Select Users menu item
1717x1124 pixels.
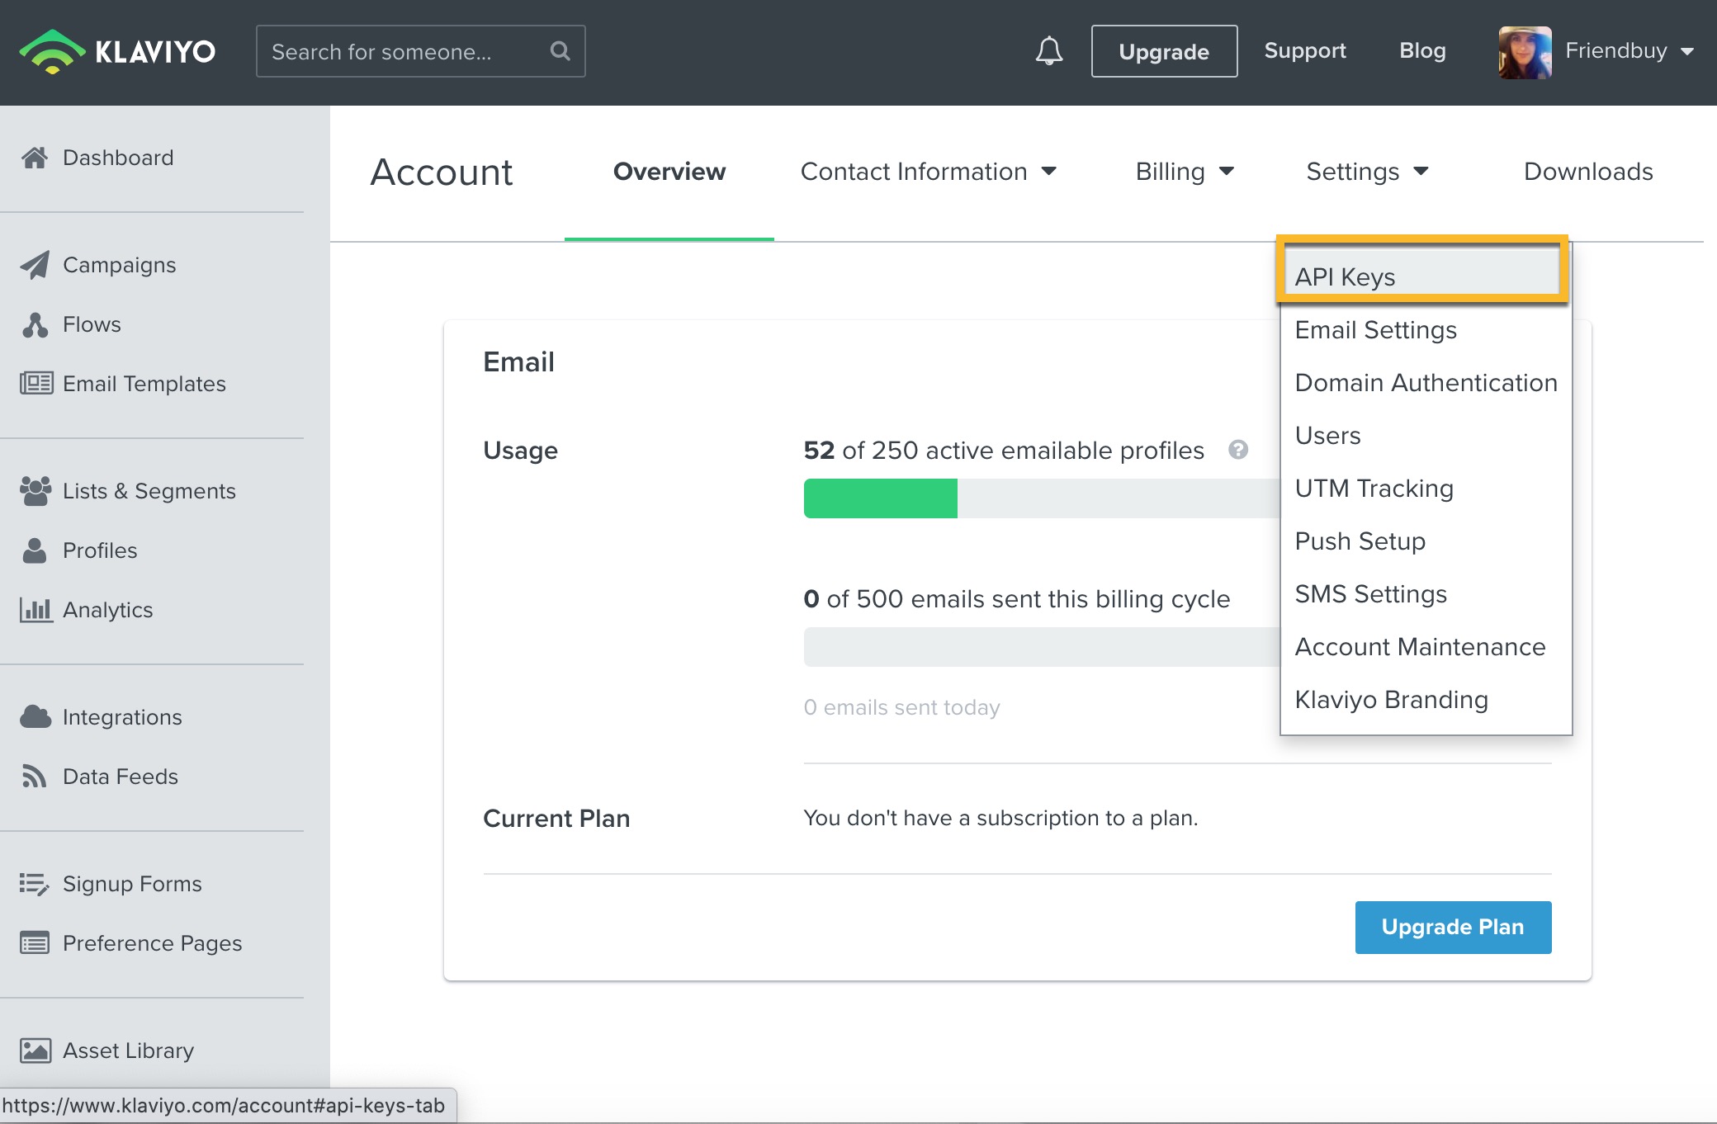(1426, 436)
